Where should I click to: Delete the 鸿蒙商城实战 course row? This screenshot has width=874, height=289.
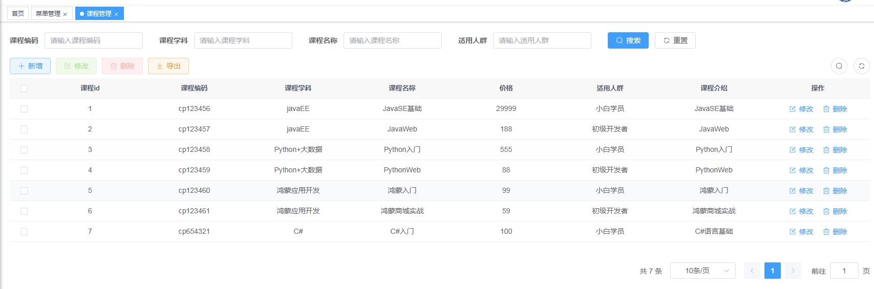click(835, 211)
